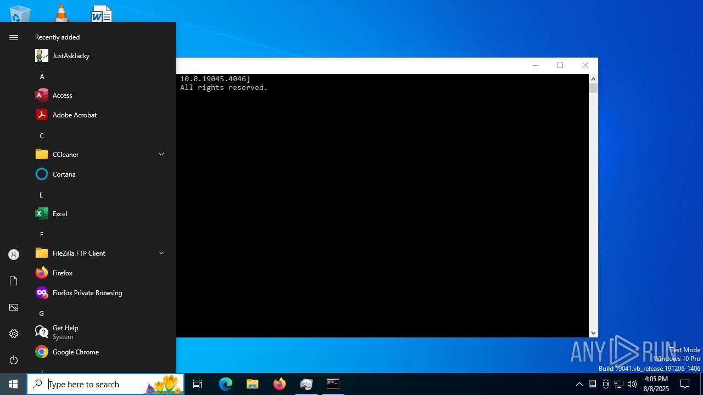Click the console vertical scrollbar thumb
This screenshot has height=395, width=703.
[x=593, y=88]
